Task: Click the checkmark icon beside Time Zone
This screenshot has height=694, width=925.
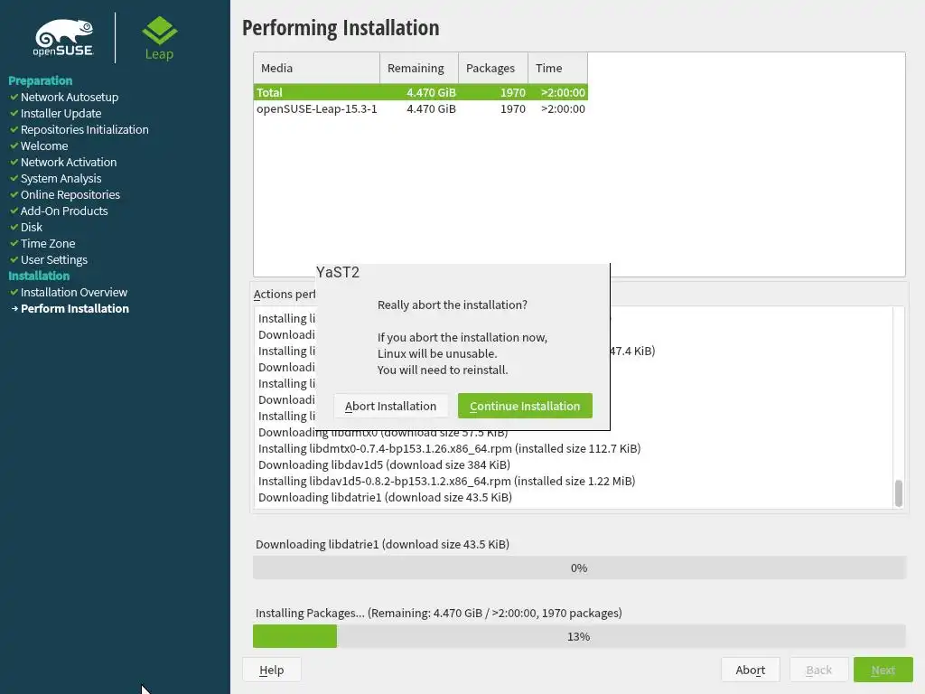Action: coord(14,243)
